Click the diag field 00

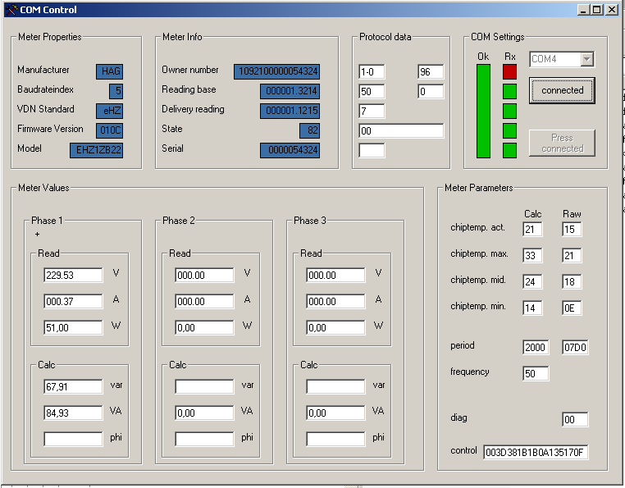[575, 419]
